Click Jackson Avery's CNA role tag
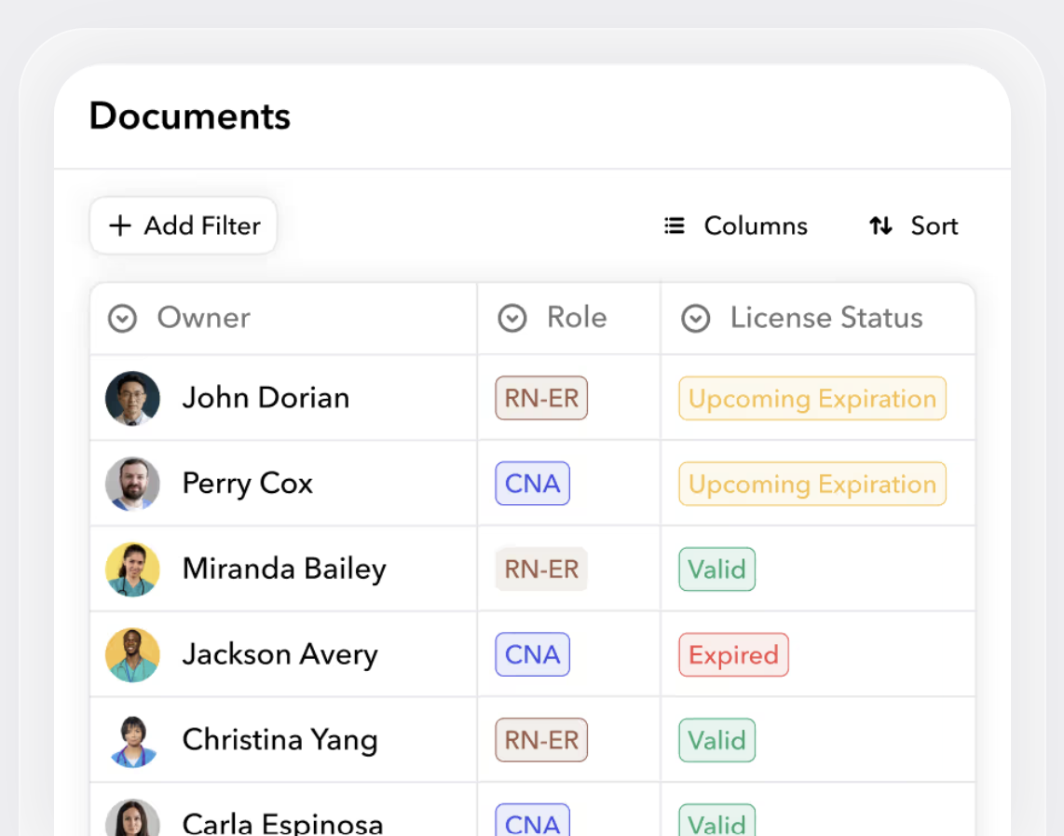The image size is (1064, 836). [533, 655]
